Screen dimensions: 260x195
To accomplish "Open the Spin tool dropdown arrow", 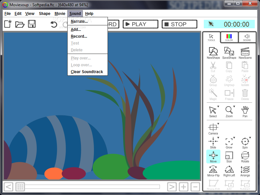I will 250,137.
